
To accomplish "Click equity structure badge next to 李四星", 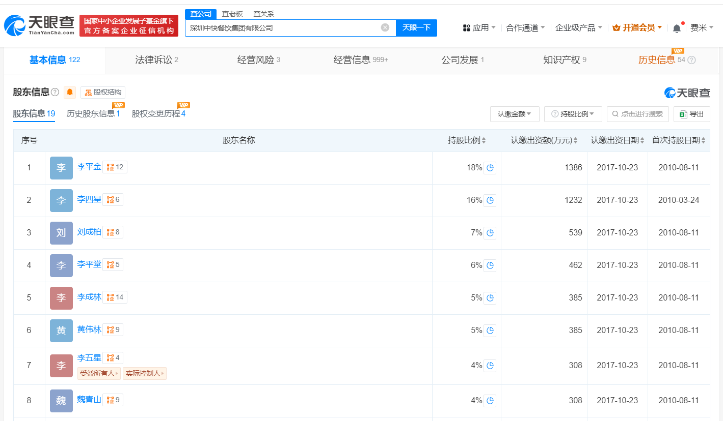I will (113, 200).
